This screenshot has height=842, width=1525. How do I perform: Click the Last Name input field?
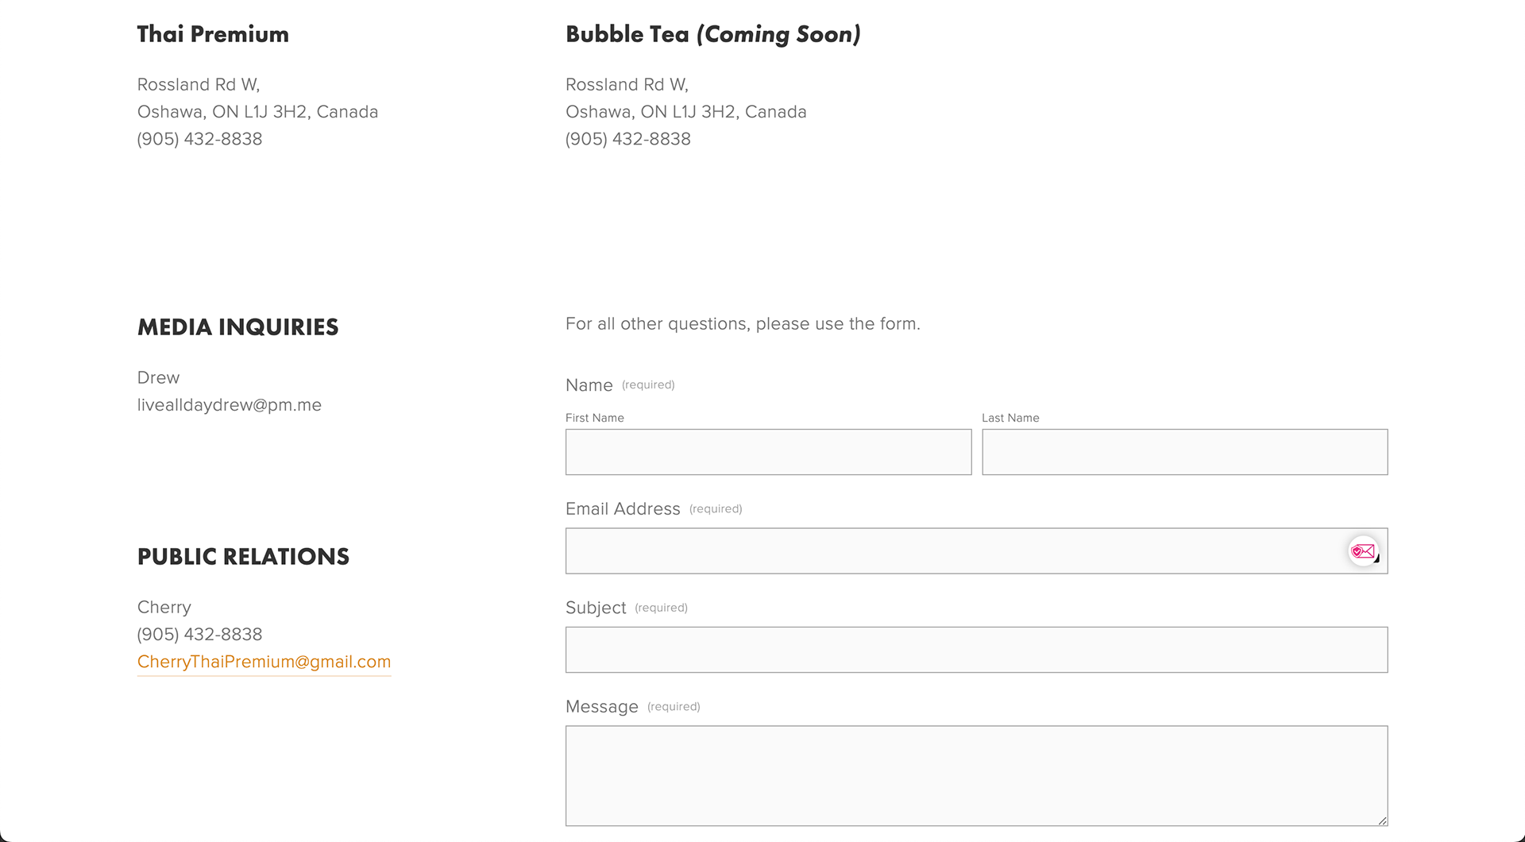pyautogui.click(x=1184, y=452)
